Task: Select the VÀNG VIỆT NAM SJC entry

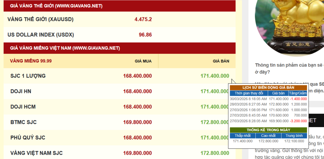Action: tap(36, 153)
